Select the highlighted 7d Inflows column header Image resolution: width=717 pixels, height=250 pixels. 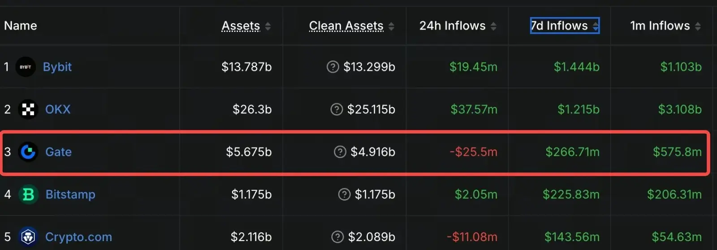click(565, 26)
